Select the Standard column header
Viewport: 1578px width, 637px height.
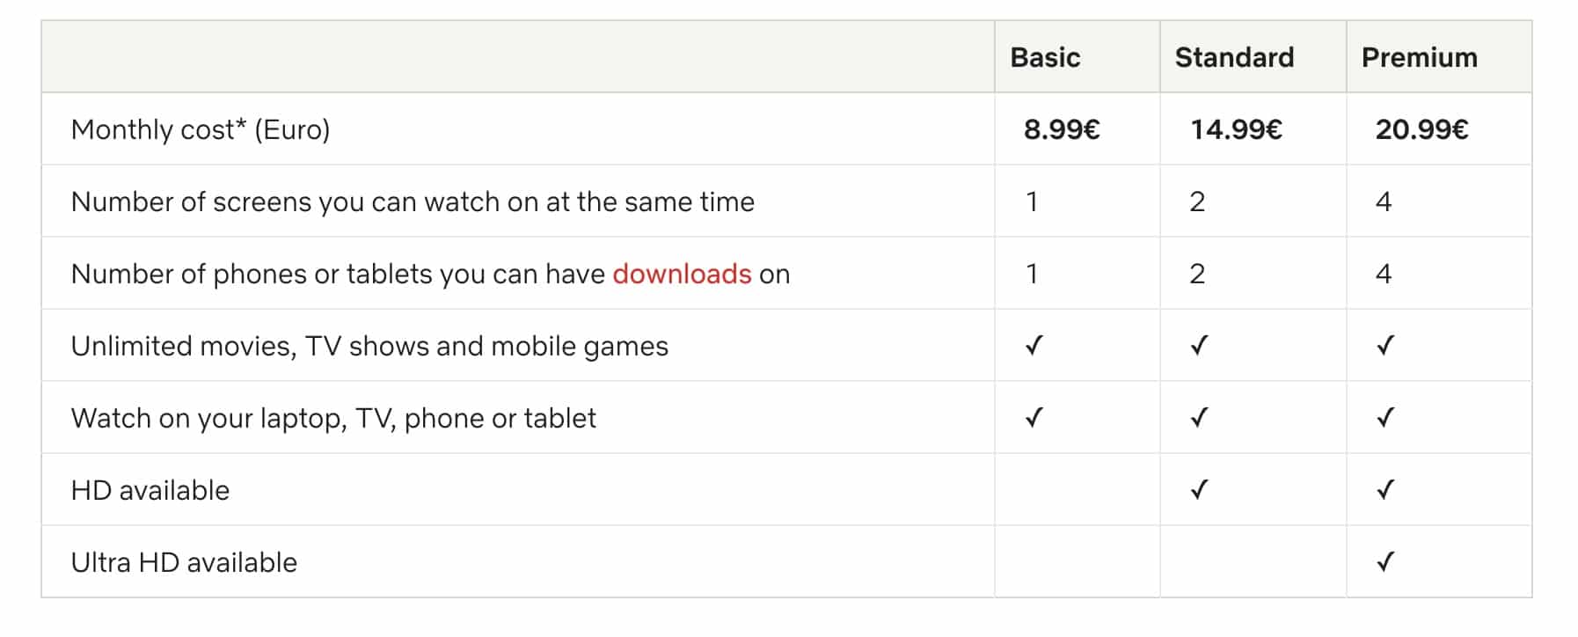coord(1234,57)
